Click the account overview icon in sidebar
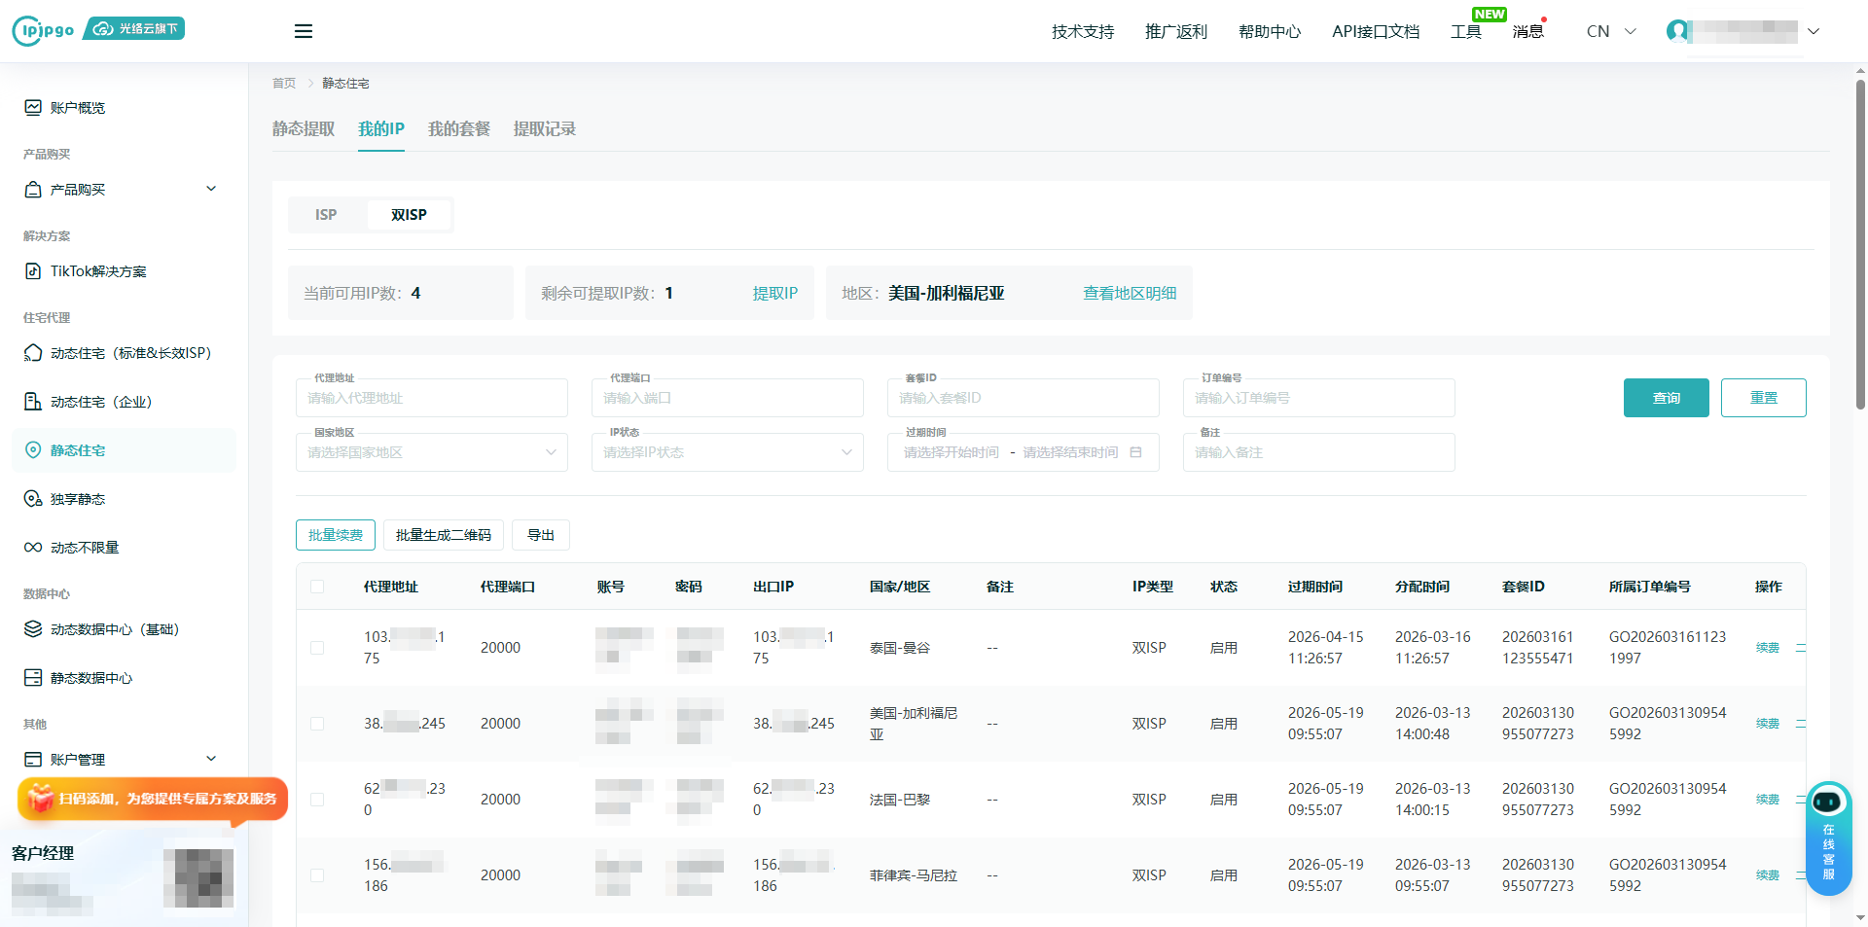This screenshot has width=1868, height=927. coord(33,108)
